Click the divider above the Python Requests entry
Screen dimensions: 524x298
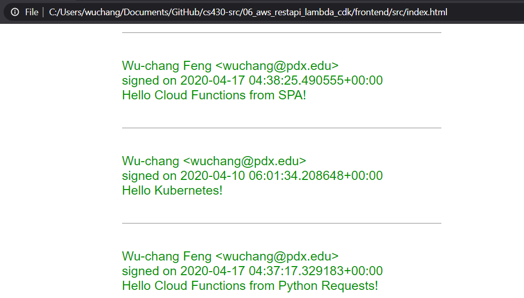281,223
